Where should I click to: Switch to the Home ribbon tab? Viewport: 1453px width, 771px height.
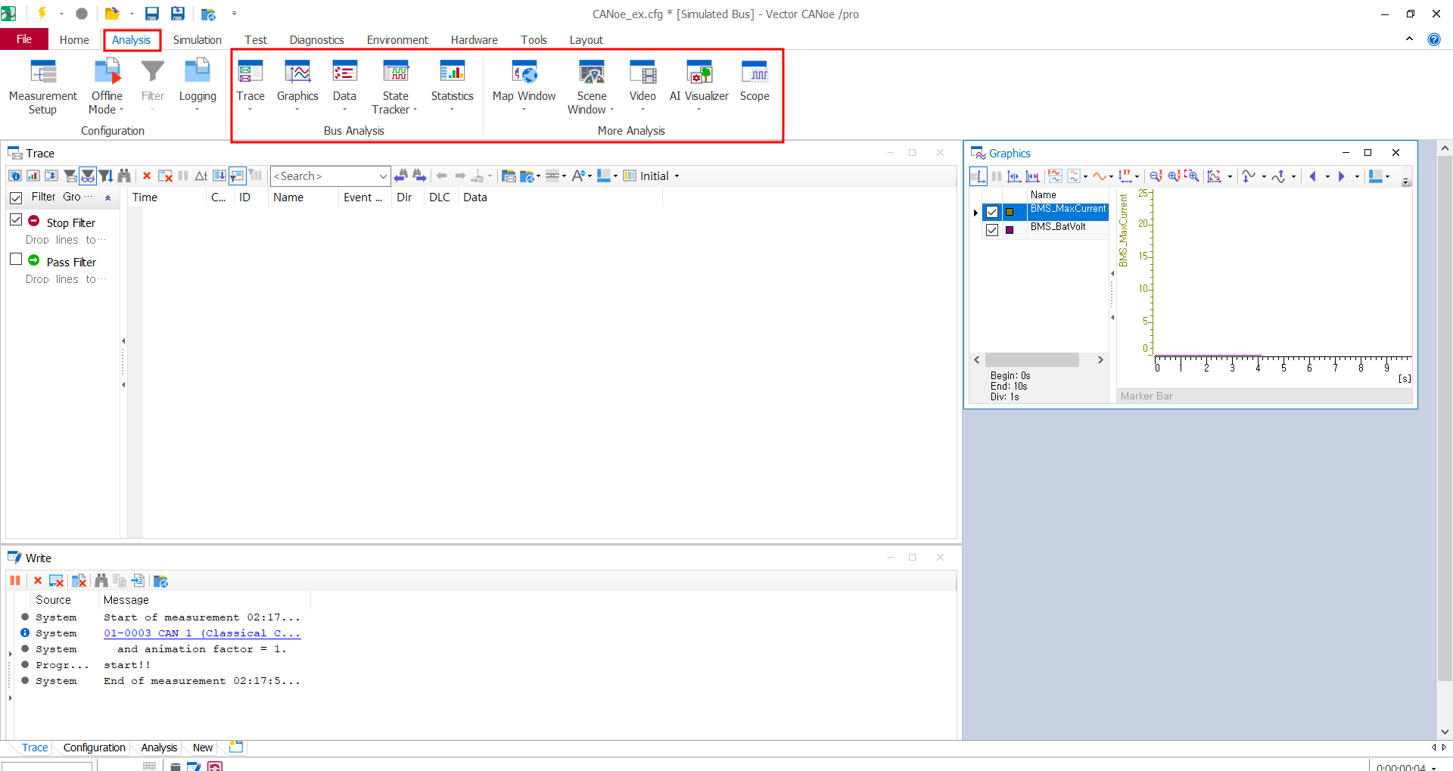pos(74,39)
